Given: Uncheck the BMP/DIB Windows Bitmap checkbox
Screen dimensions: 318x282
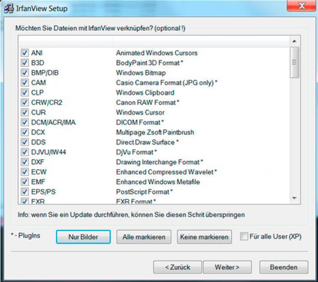Looking at the screenshot, I should point(25,73).
